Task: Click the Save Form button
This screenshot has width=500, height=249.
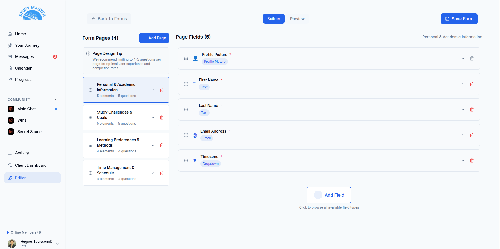Action: pyautogui.click(x=459, y=19)
